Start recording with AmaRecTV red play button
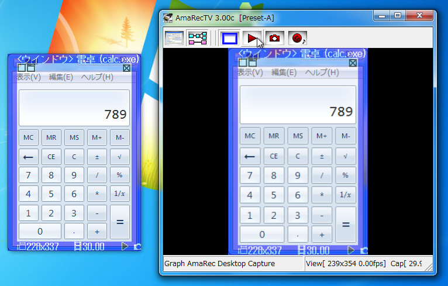Viewport: 448px width, 286px height. pyautogui.click(x=252, y=38)
